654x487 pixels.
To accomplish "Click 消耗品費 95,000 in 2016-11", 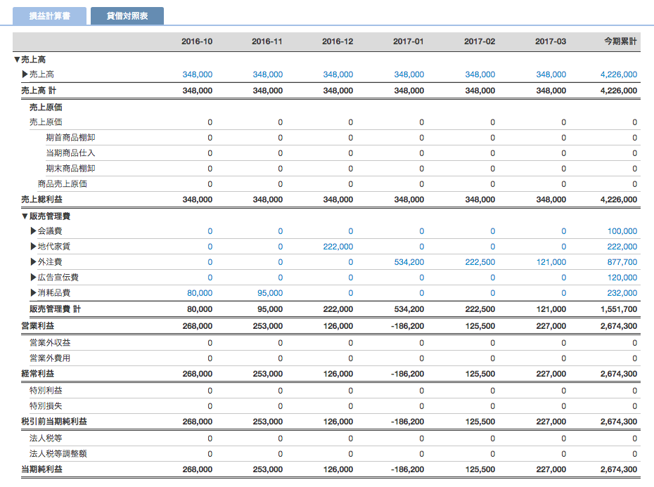I will (x=270, y=293).
